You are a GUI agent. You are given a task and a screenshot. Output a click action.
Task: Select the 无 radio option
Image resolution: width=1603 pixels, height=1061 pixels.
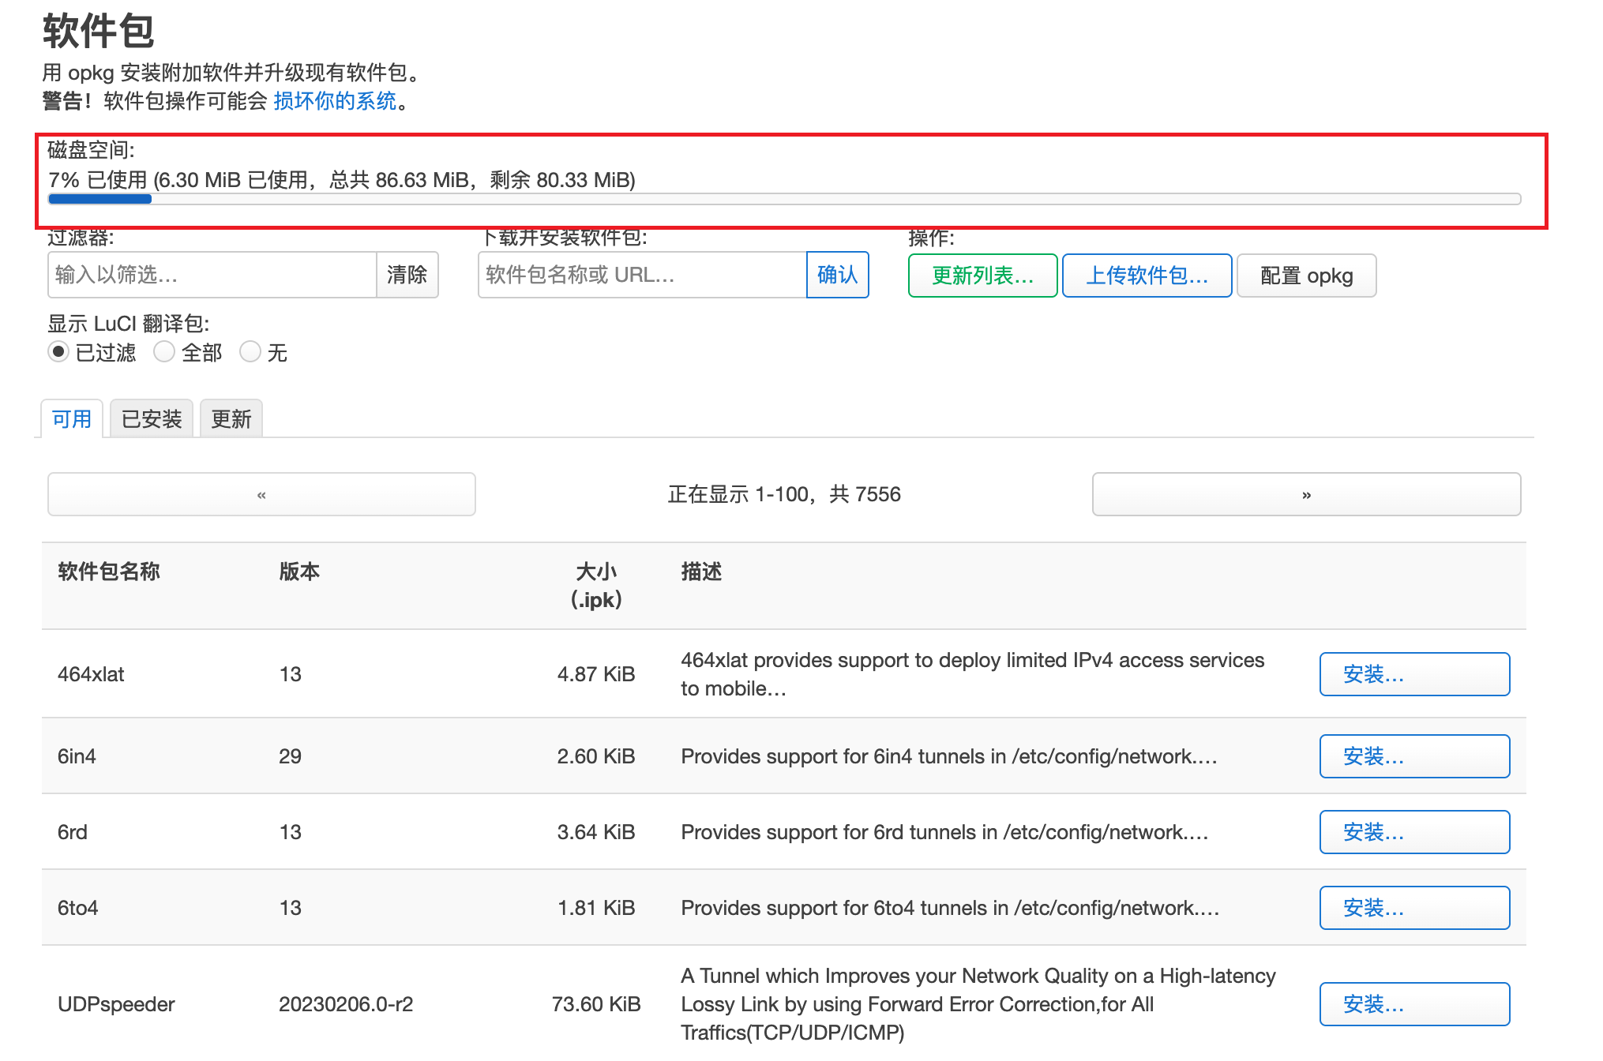(250, 351)
